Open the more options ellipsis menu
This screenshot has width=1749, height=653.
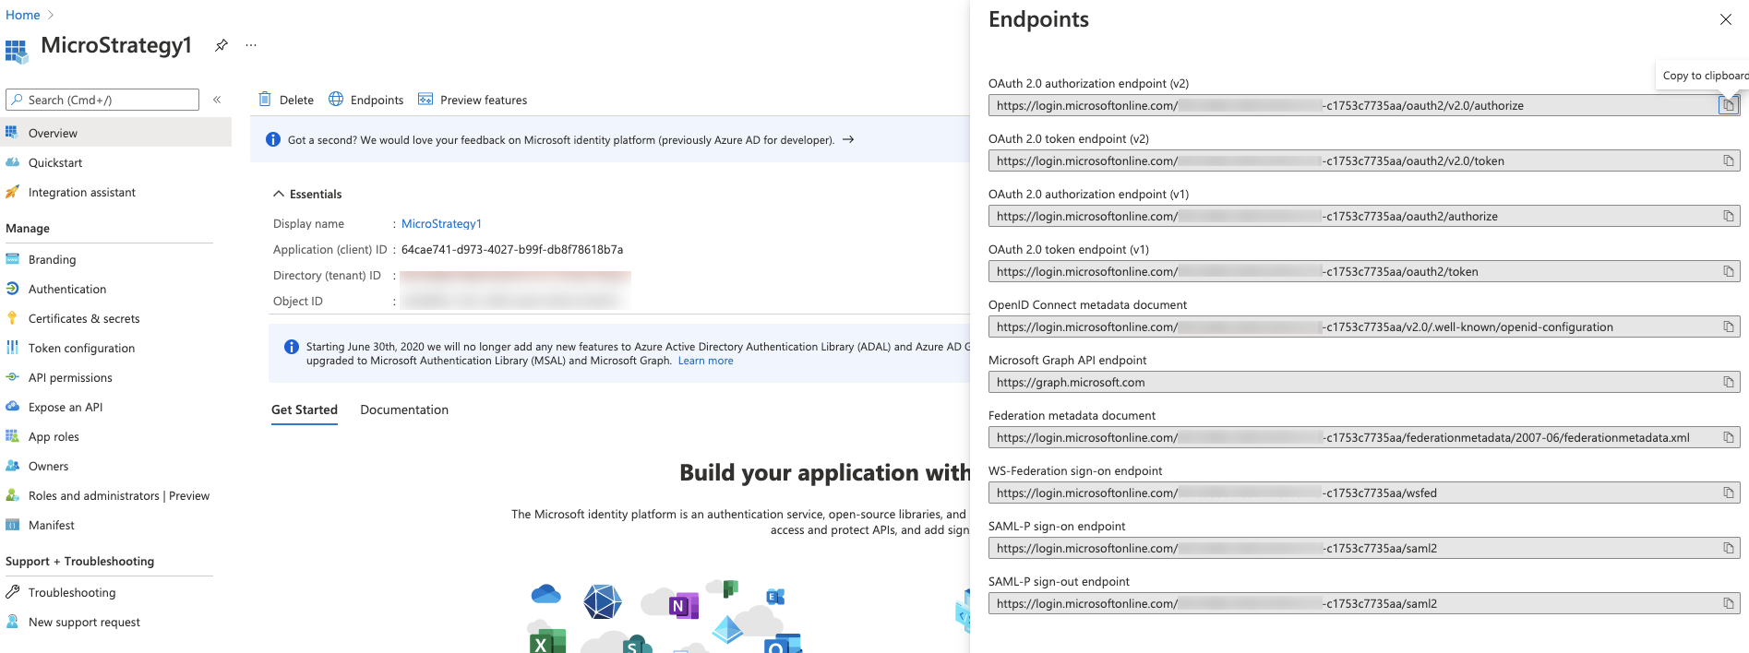pyautogui.click(x=251, y=45)
